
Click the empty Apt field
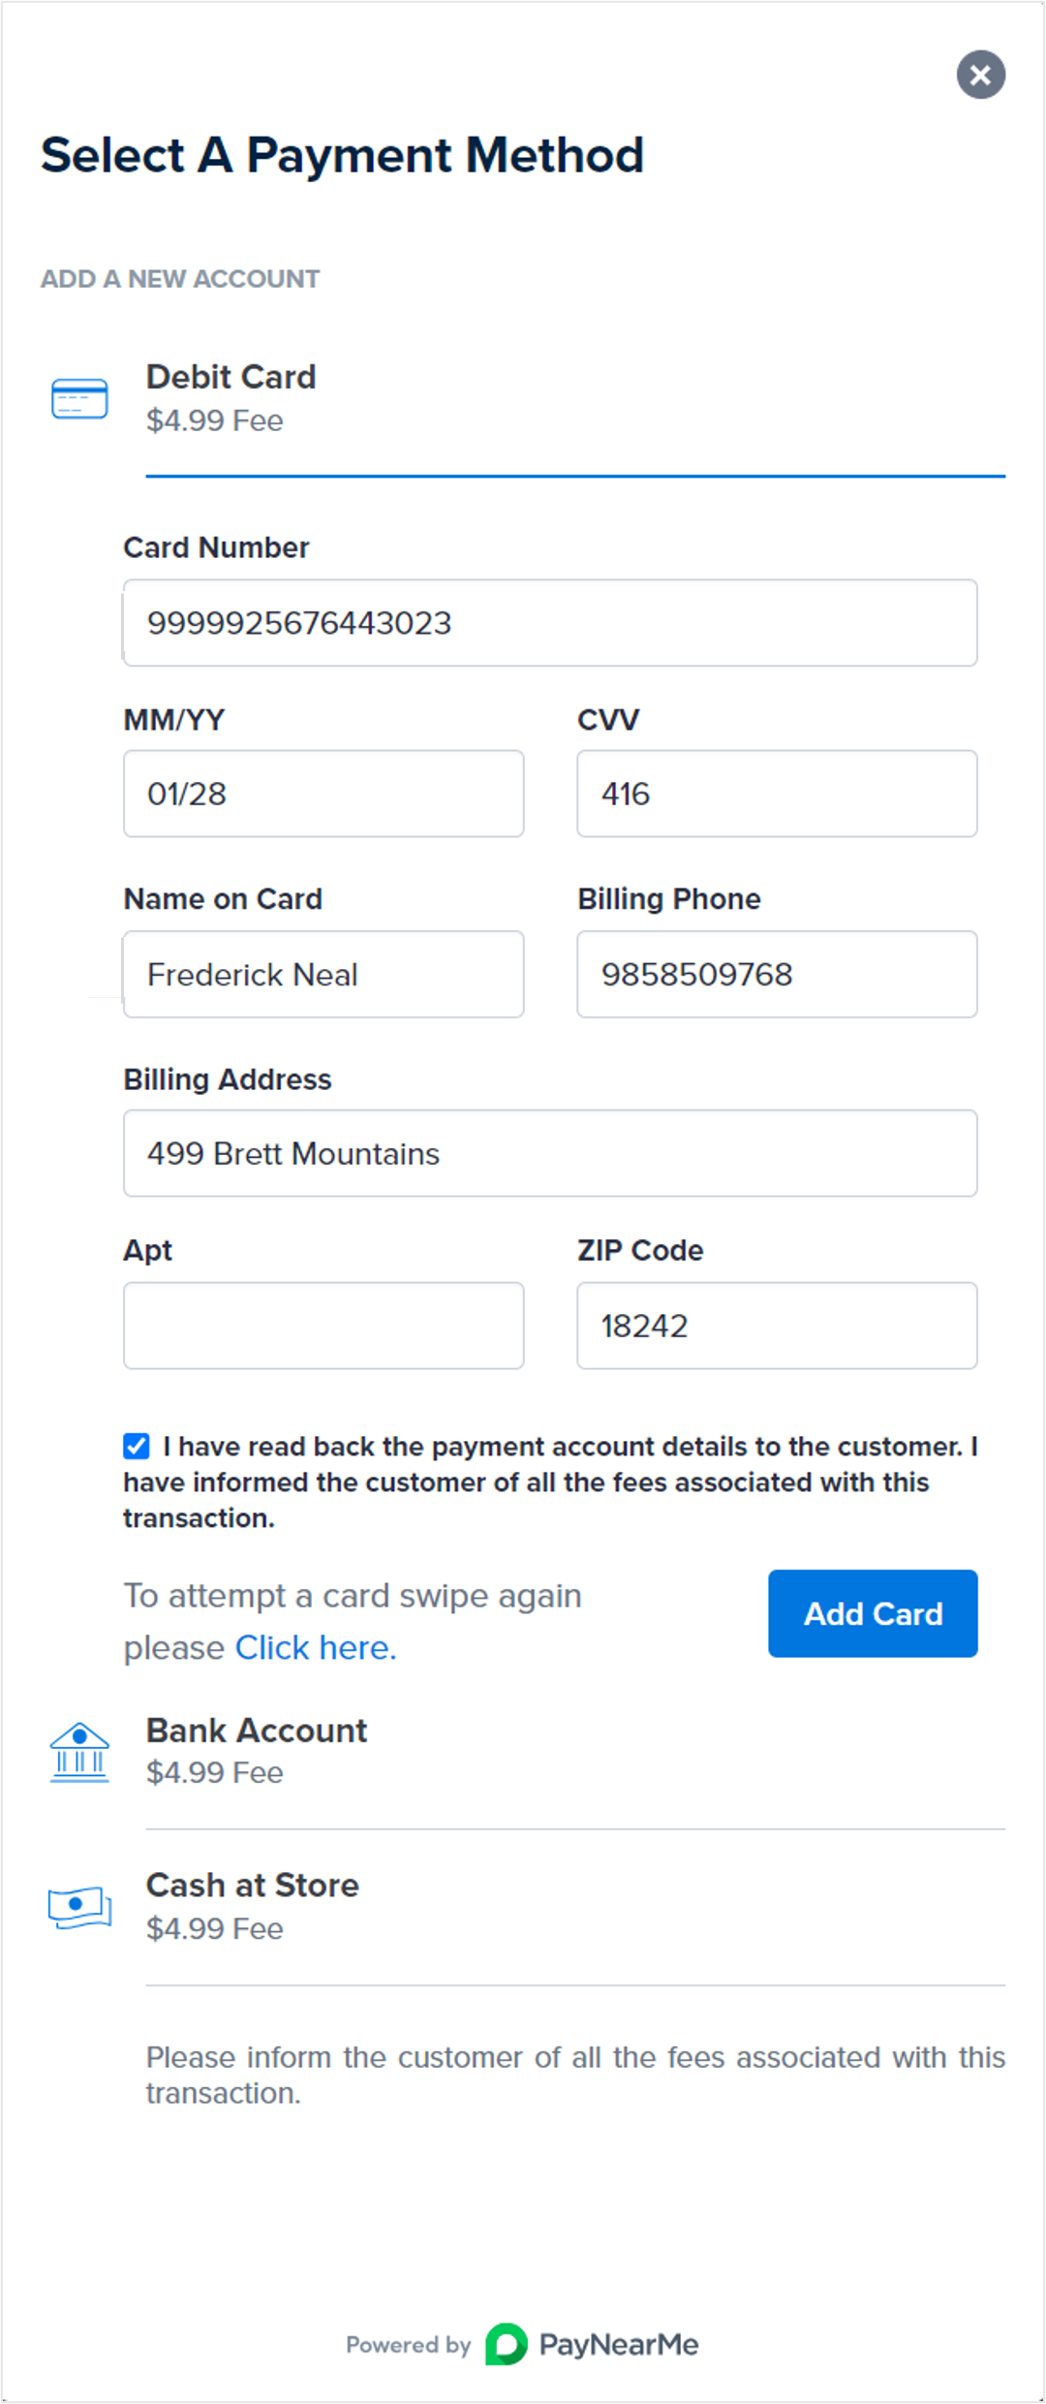click(323, 1326)
